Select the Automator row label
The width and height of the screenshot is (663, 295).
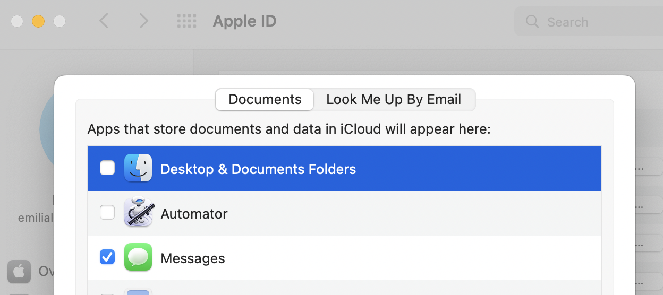[194, 214]
